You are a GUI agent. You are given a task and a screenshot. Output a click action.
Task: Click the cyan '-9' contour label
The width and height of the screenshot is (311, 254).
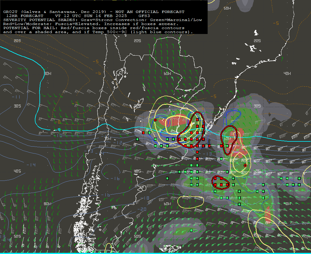point(58,130)
